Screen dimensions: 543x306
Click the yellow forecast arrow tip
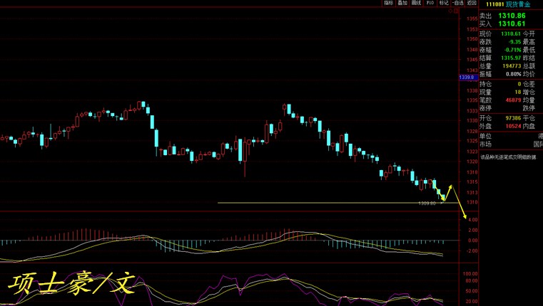click(x=466, y=218)
